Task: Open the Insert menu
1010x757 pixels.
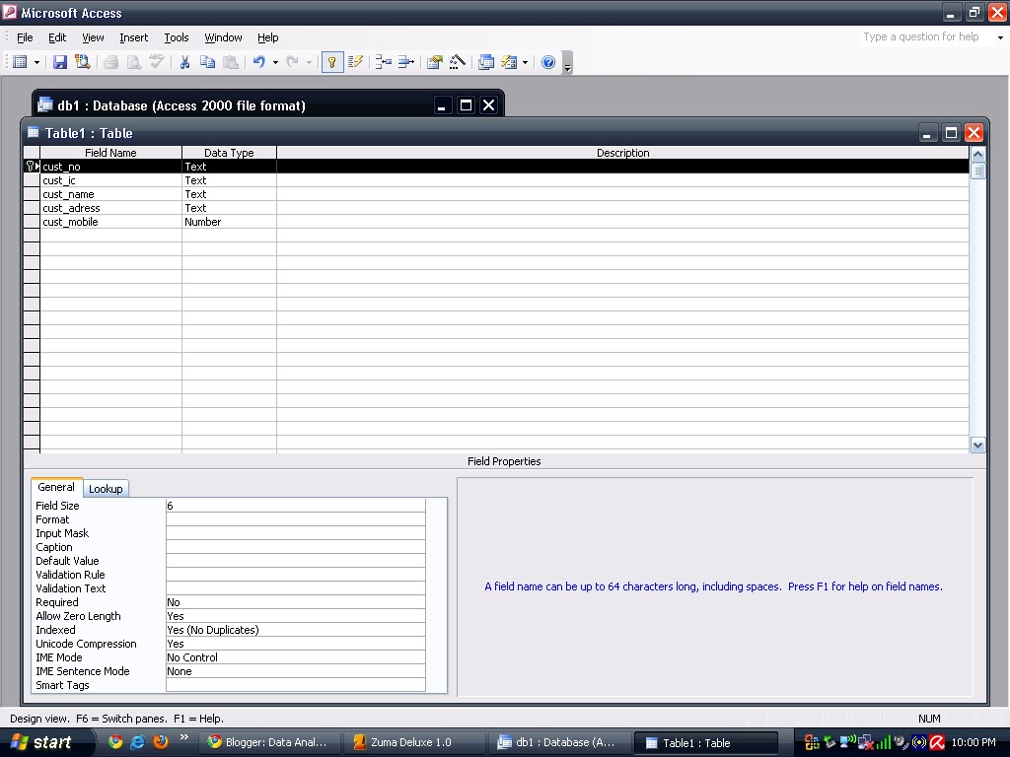Action: tap(134, 38)
